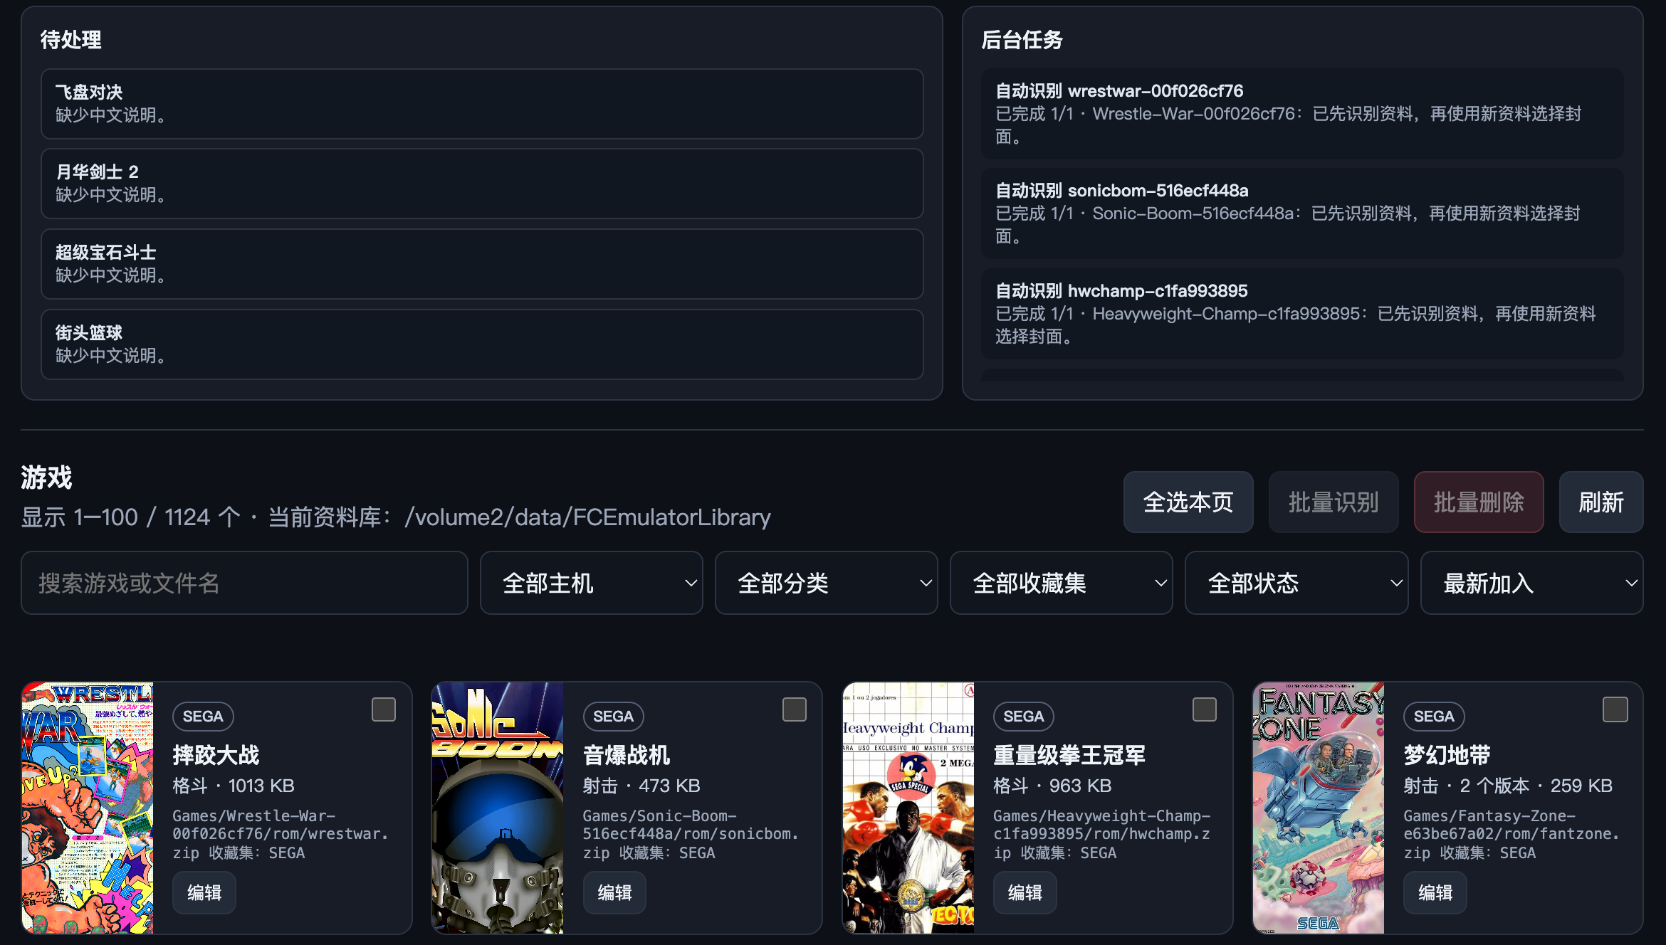Select pending item 月华剑士 2

point(482,184)
